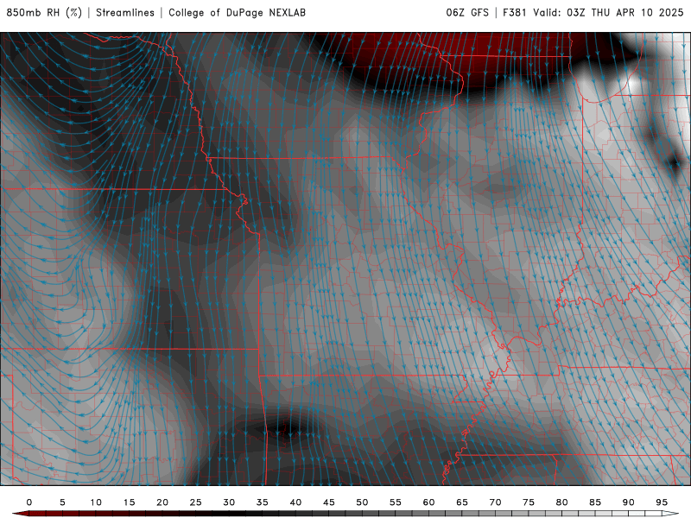Select the "30" legend value
The height and width of the screenshot is (518, 691).
pyautogui.click(x=229, y=502)
